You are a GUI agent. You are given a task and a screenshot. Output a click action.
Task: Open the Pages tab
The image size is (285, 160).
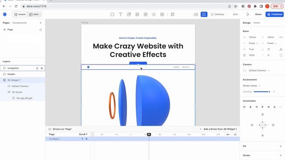point(6,23)
